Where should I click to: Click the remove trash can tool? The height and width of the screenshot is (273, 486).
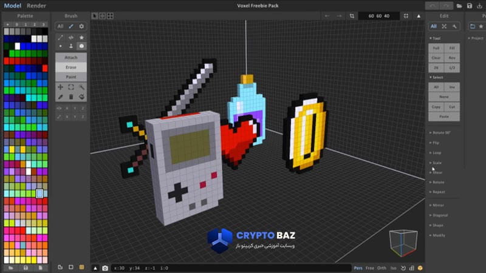(x=71, y=97)
